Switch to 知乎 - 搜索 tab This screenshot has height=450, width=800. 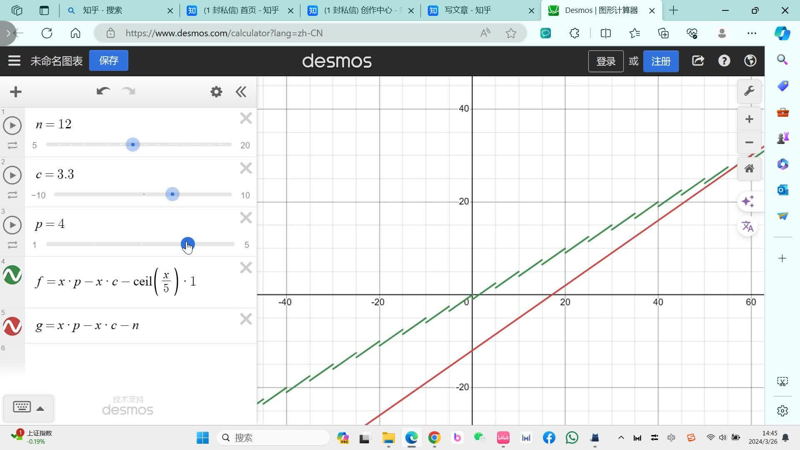click(120, 10)
